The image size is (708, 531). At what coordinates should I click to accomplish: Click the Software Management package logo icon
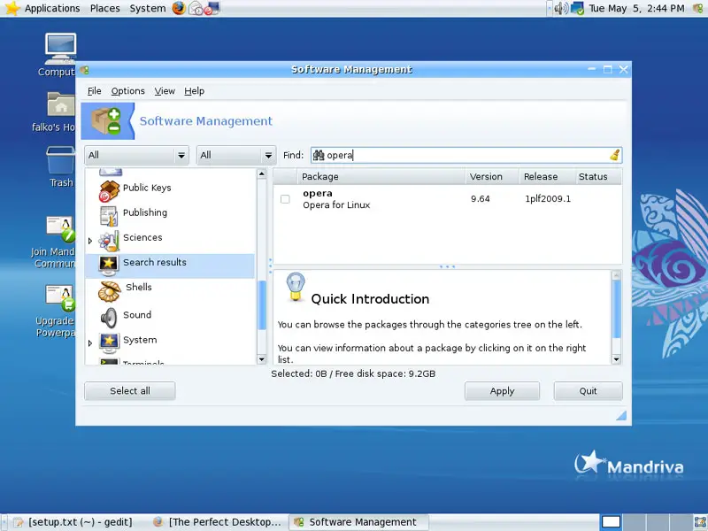(x=106, y=121)
